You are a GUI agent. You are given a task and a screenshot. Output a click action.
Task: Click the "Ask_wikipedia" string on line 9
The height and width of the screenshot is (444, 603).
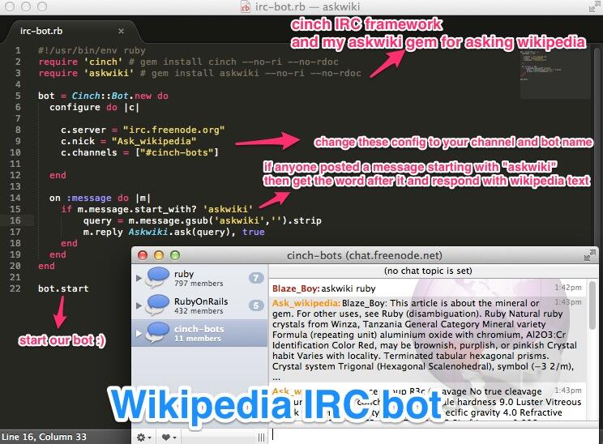154,141
